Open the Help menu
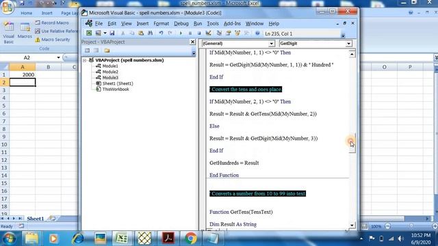Image resolution: width=438 pixels, height=246 pixels. tap(274, 24)
